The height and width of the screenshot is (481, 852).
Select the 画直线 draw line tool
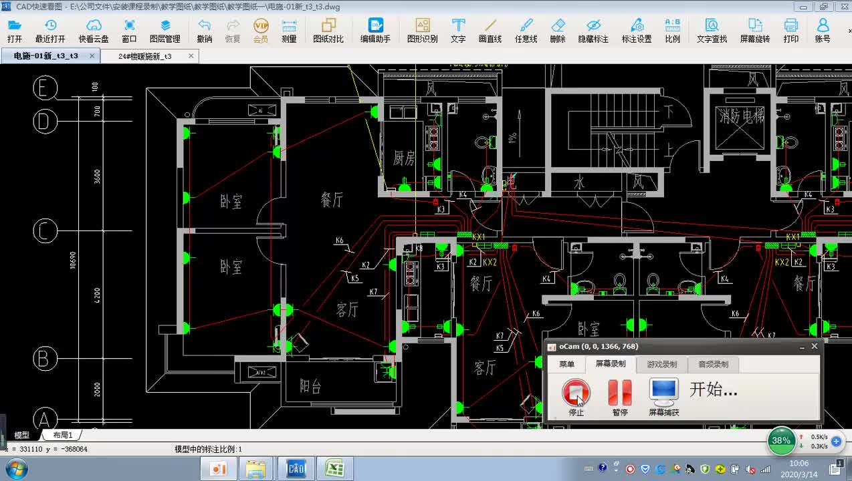pos(490,30)
